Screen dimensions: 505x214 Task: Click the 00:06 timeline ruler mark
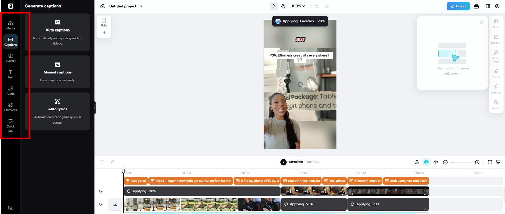click(x=245, y=173)
